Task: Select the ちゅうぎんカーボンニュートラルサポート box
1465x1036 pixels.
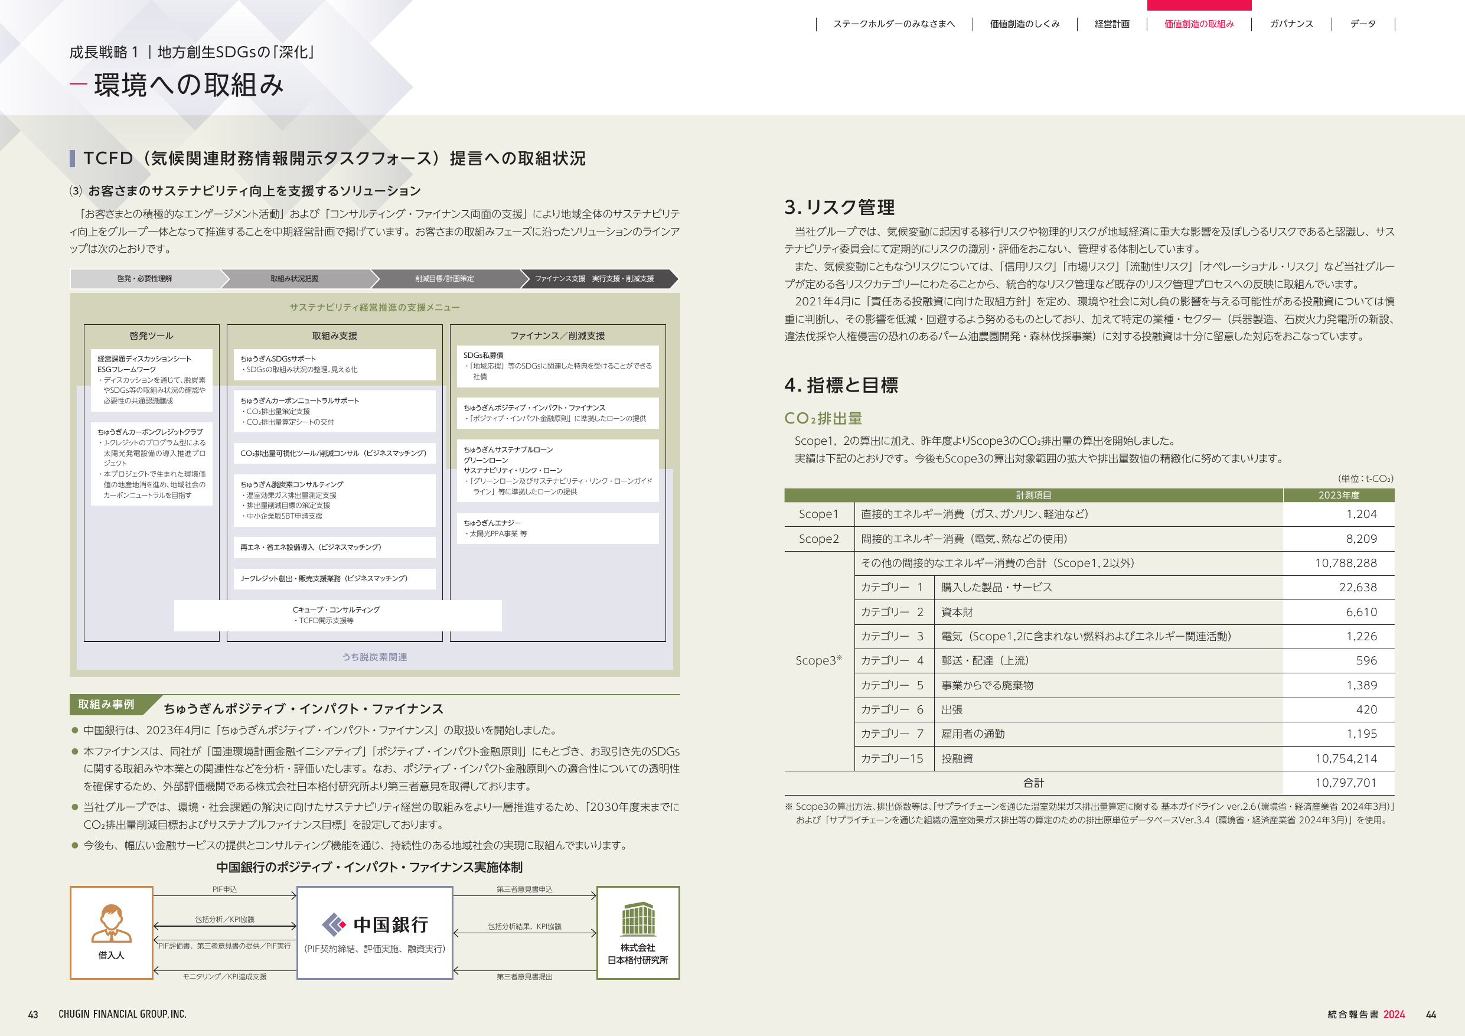Action: coord(334,412)
